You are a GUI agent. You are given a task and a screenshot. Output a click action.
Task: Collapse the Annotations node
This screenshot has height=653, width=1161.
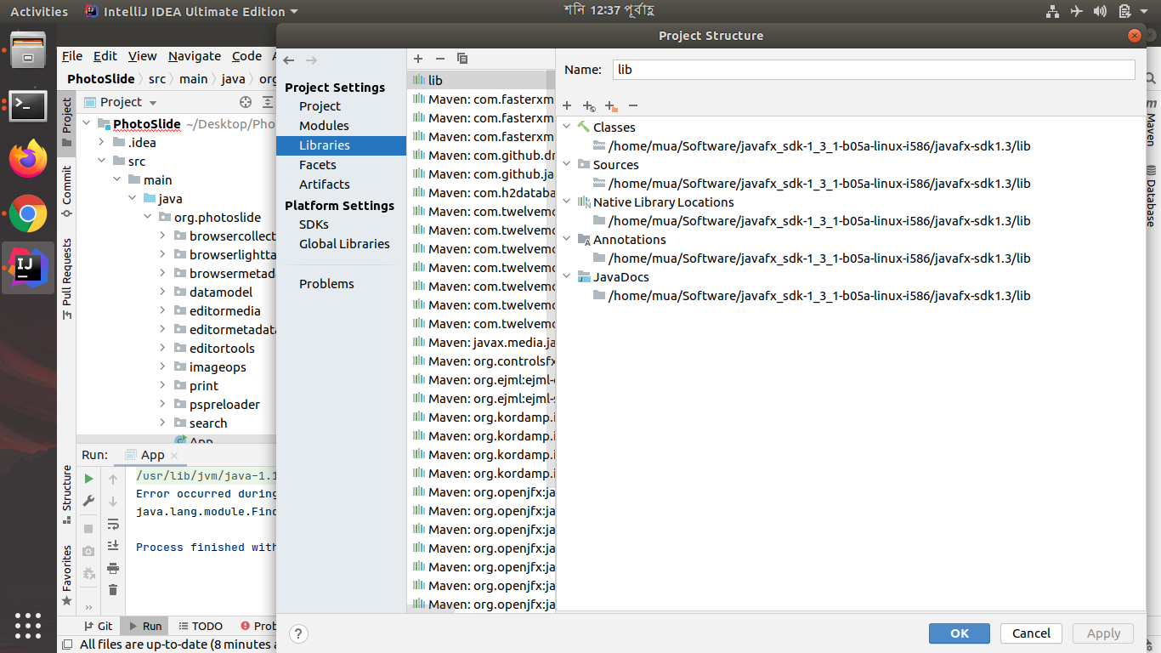tap(568, 240)
